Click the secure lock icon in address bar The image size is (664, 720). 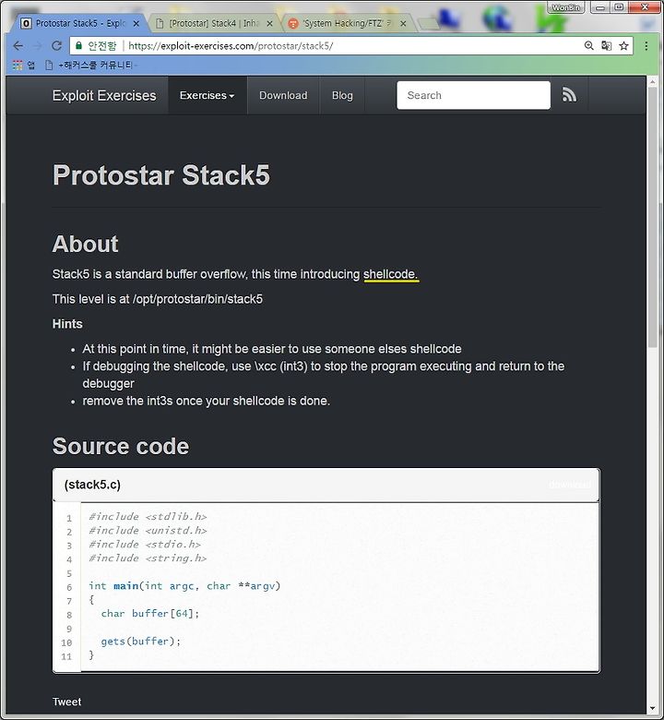coord(78,45)
